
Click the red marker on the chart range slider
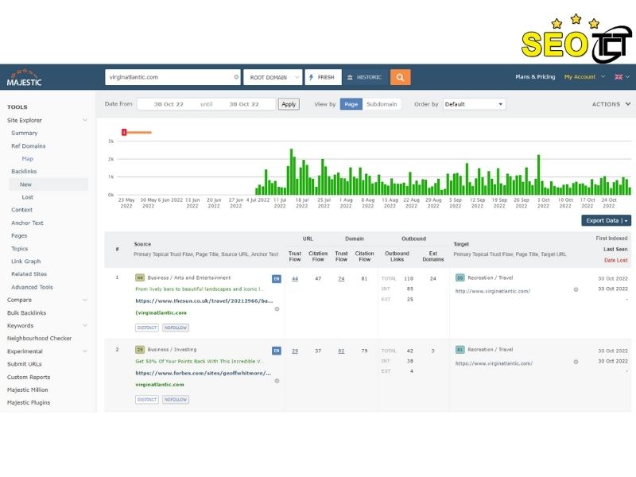click(x=124, y=132)
